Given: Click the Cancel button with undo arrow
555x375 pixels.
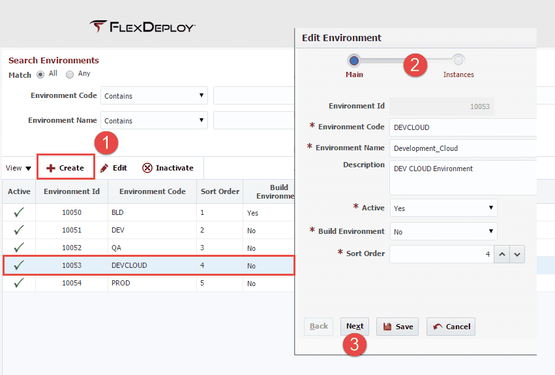Looking at the screenshot, I should point(451,327).
